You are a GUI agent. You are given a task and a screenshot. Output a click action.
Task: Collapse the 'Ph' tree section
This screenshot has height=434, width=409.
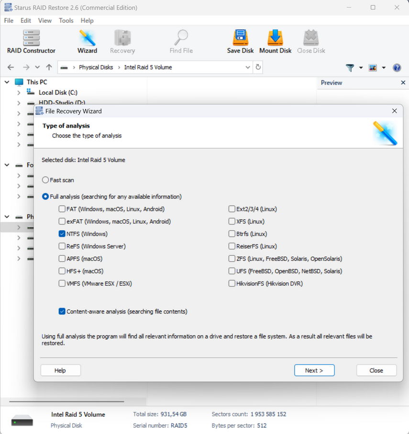[x=7, y=217]
